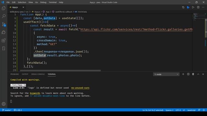The image size is (207, 116).
Task: Open the errors and warnings count
Action: [x=18, y=110]
